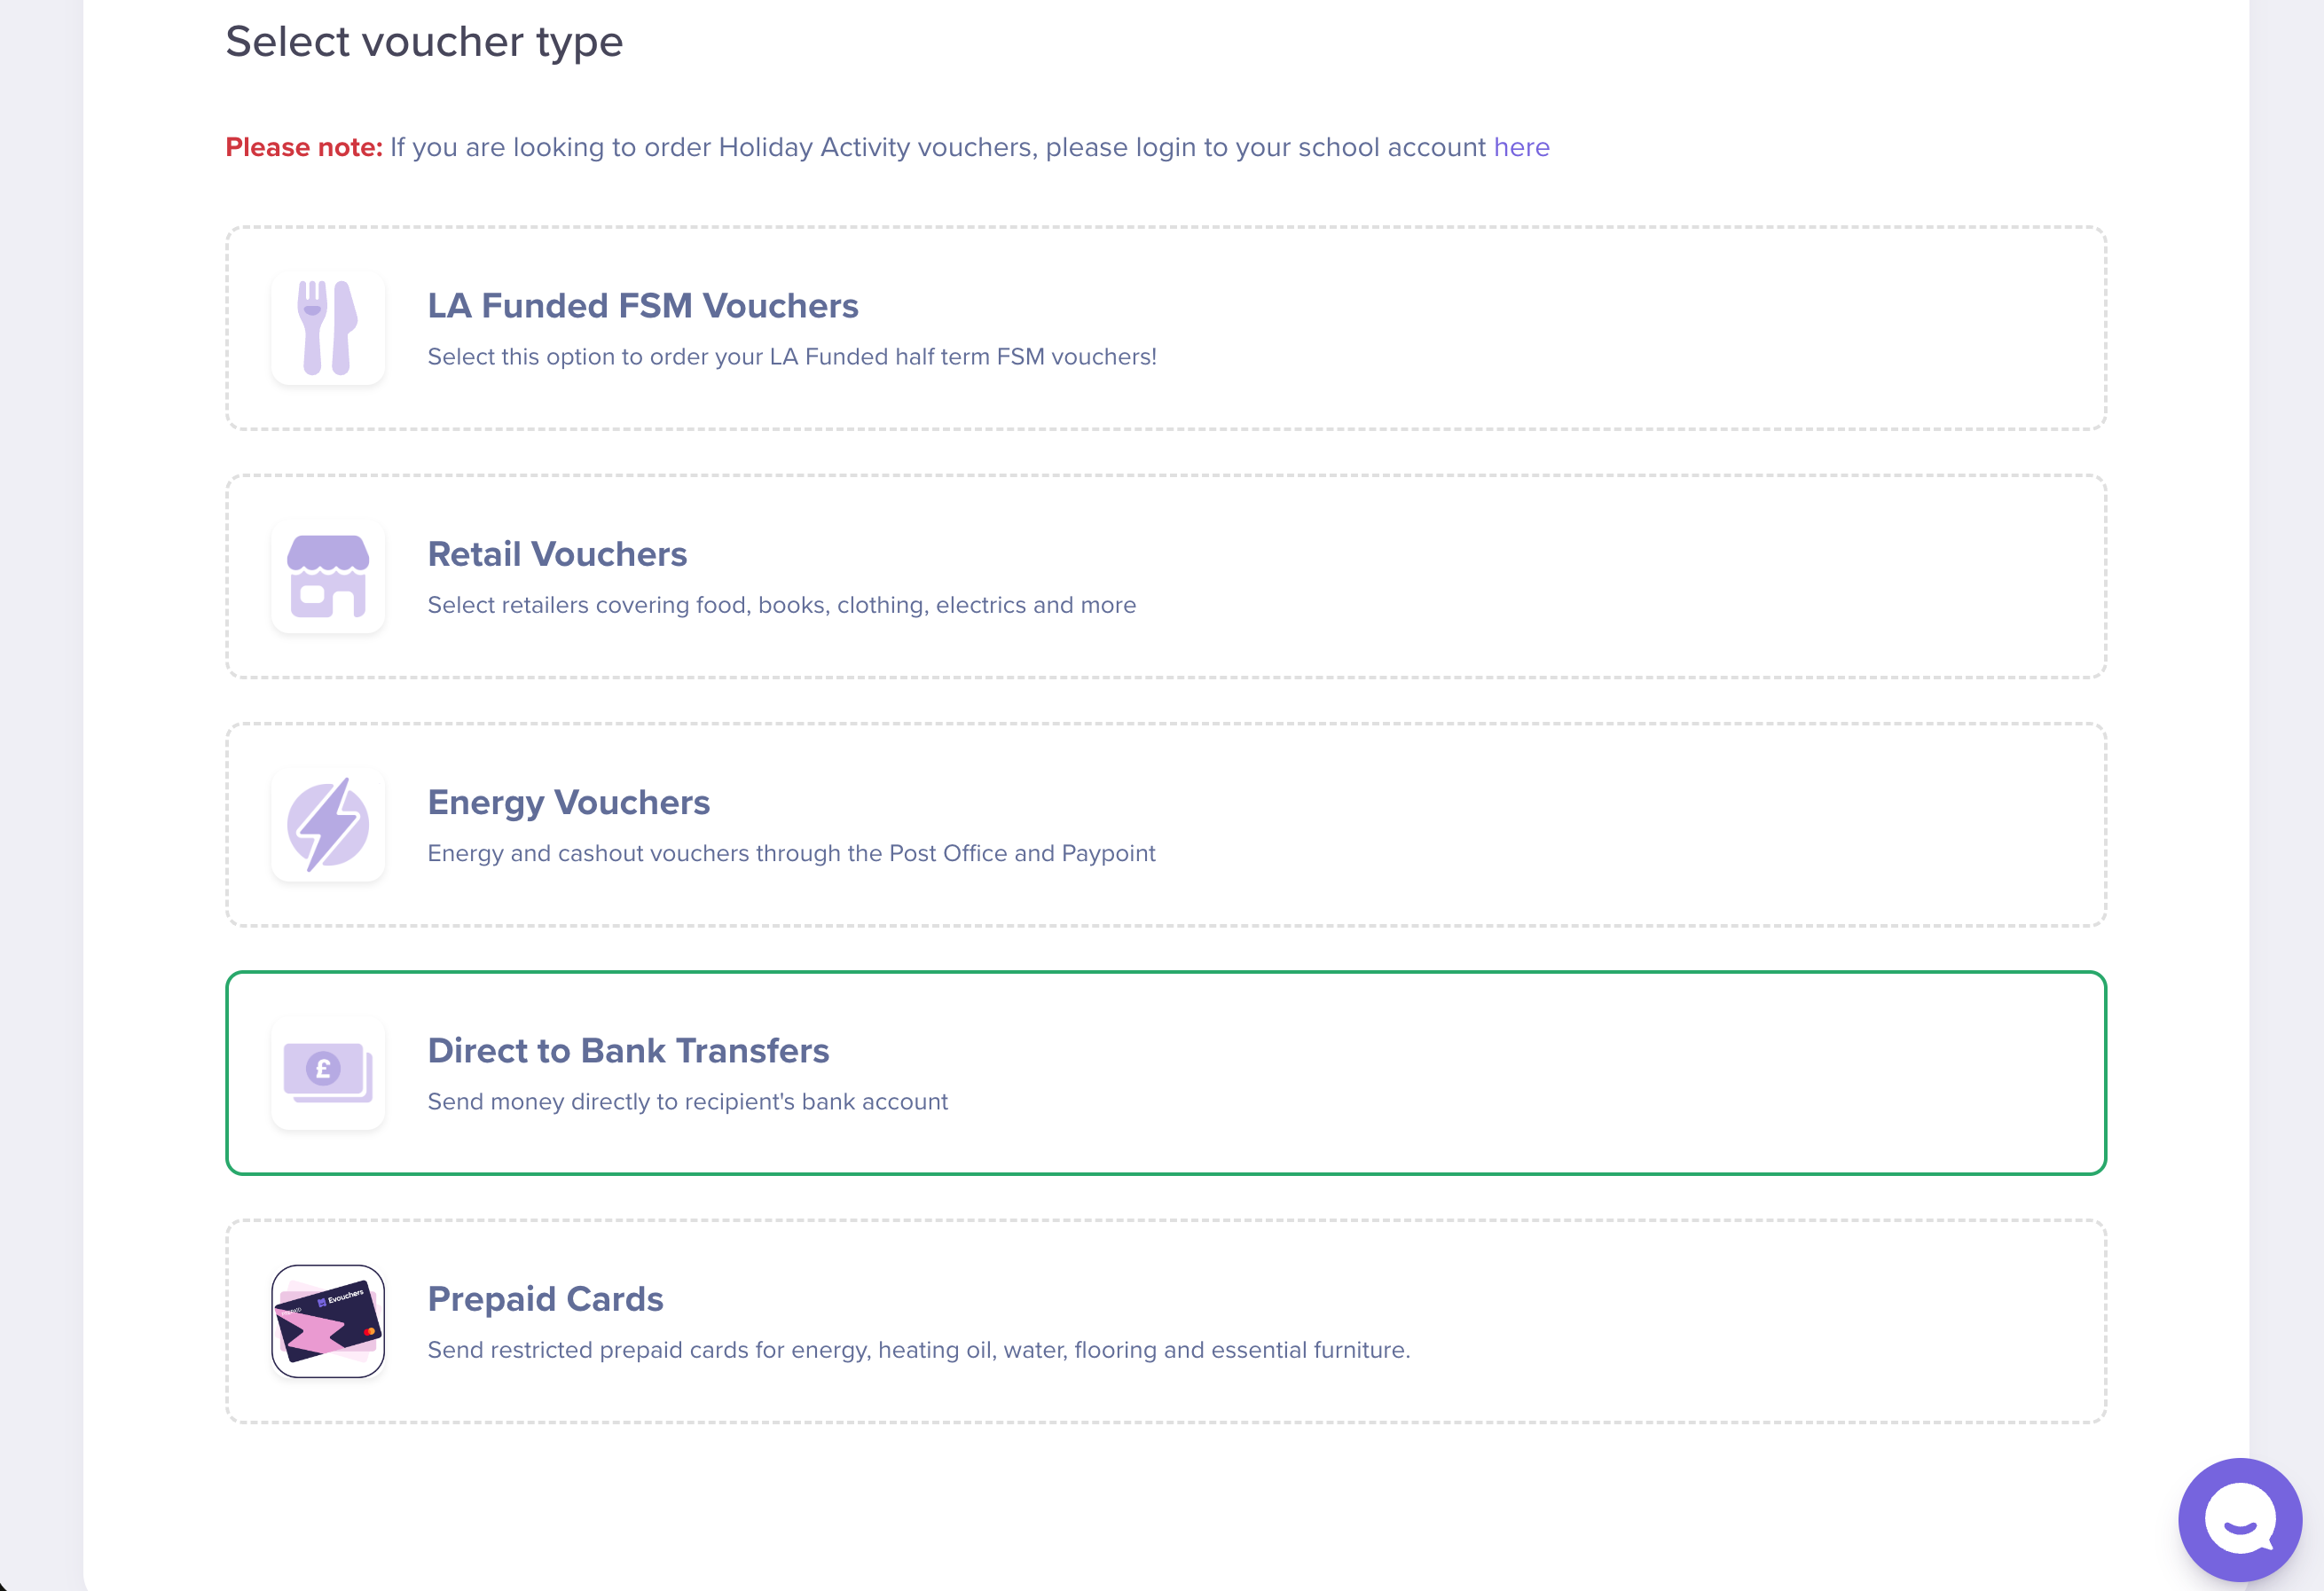Image resolution: width=2324 pixels, height=1591 pixels.
Task: Choose the Retail Vouchers title
Action: click(557, 554)
